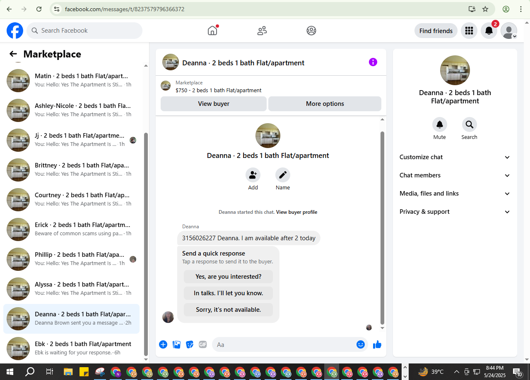The height and width of the screenshot is (380, 530).
Task: Search within the conversation
Action: [x=470, y=124]
